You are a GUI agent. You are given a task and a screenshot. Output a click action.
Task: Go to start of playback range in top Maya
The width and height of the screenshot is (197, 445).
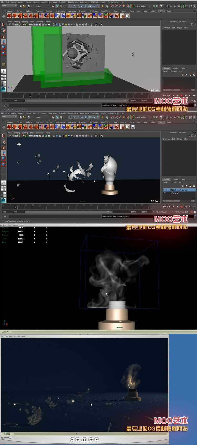pos(164,96)
